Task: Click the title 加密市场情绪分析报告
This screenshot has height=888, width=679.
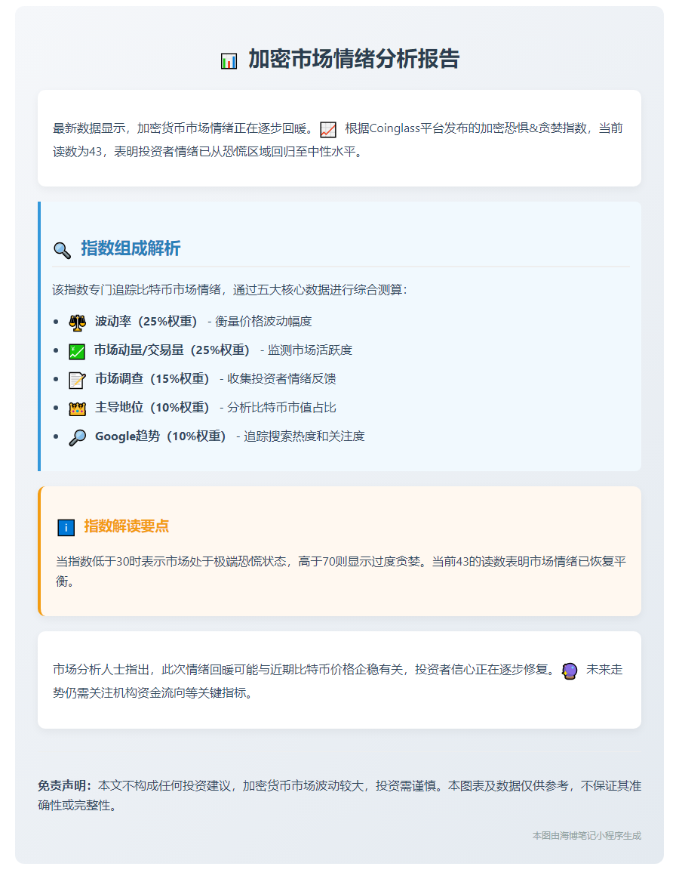Action: point(355,59)
